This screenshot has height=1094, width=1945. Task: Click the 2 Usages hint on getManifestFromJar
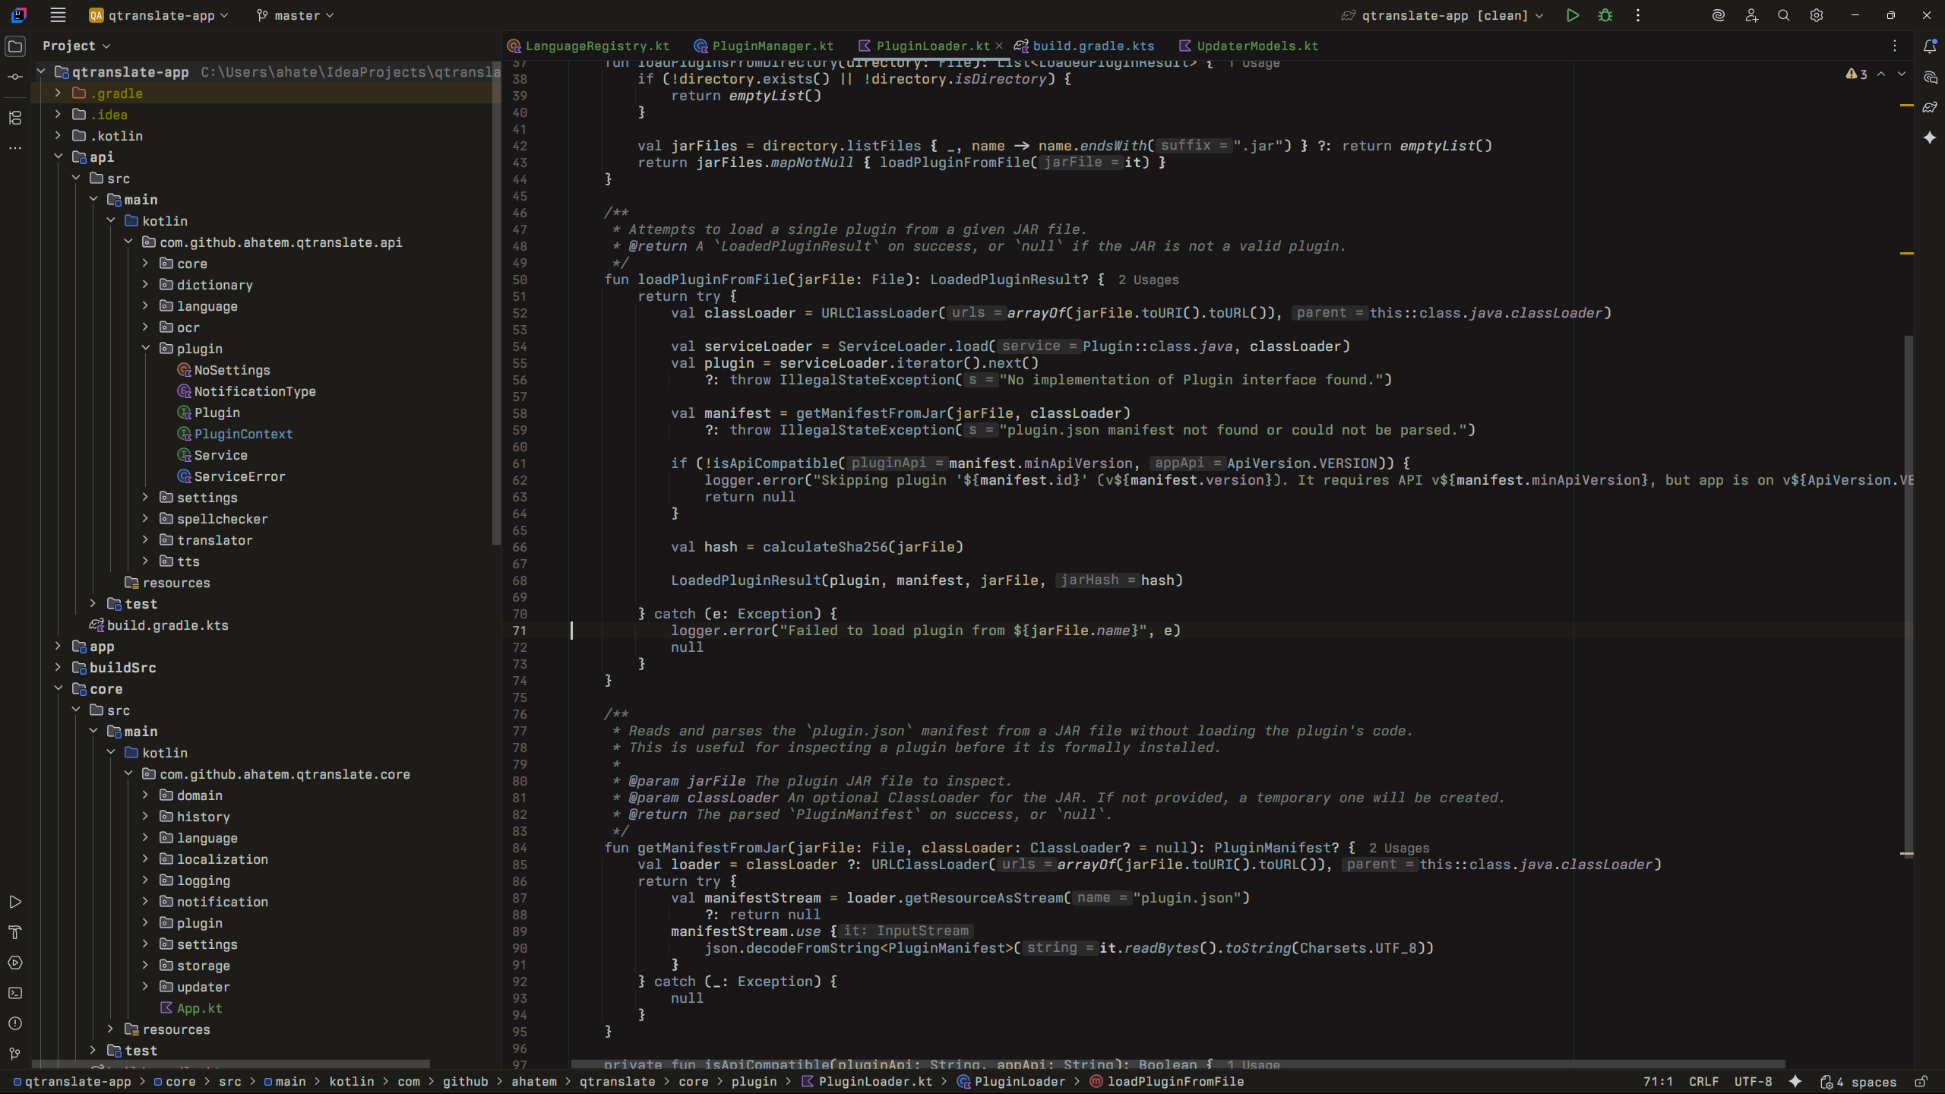point(1399,848)
